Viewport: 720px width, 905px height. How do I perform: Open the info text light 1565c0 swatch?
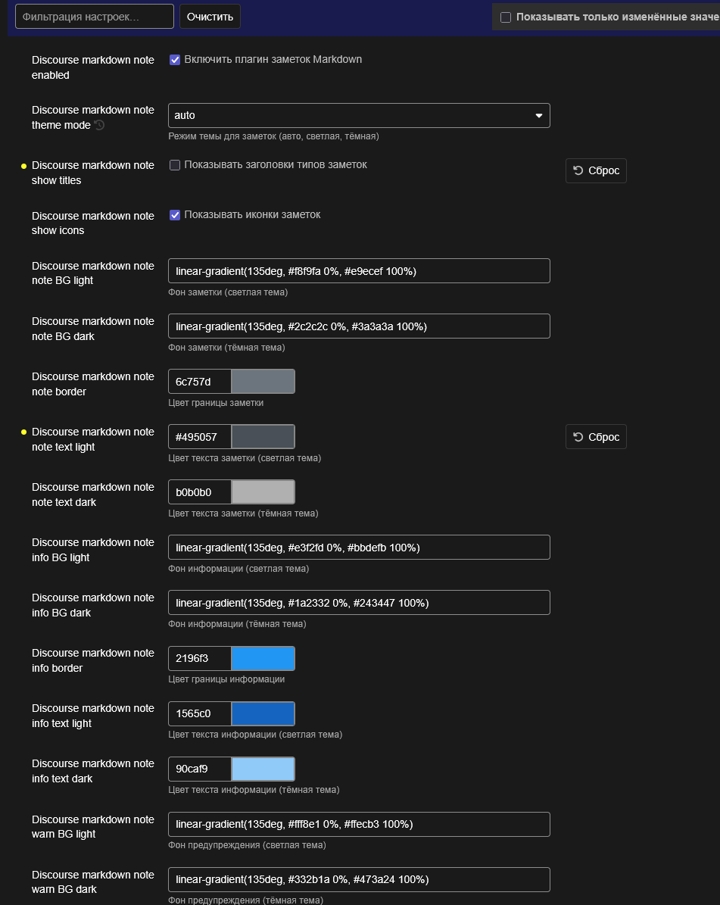tap(263, 714)
